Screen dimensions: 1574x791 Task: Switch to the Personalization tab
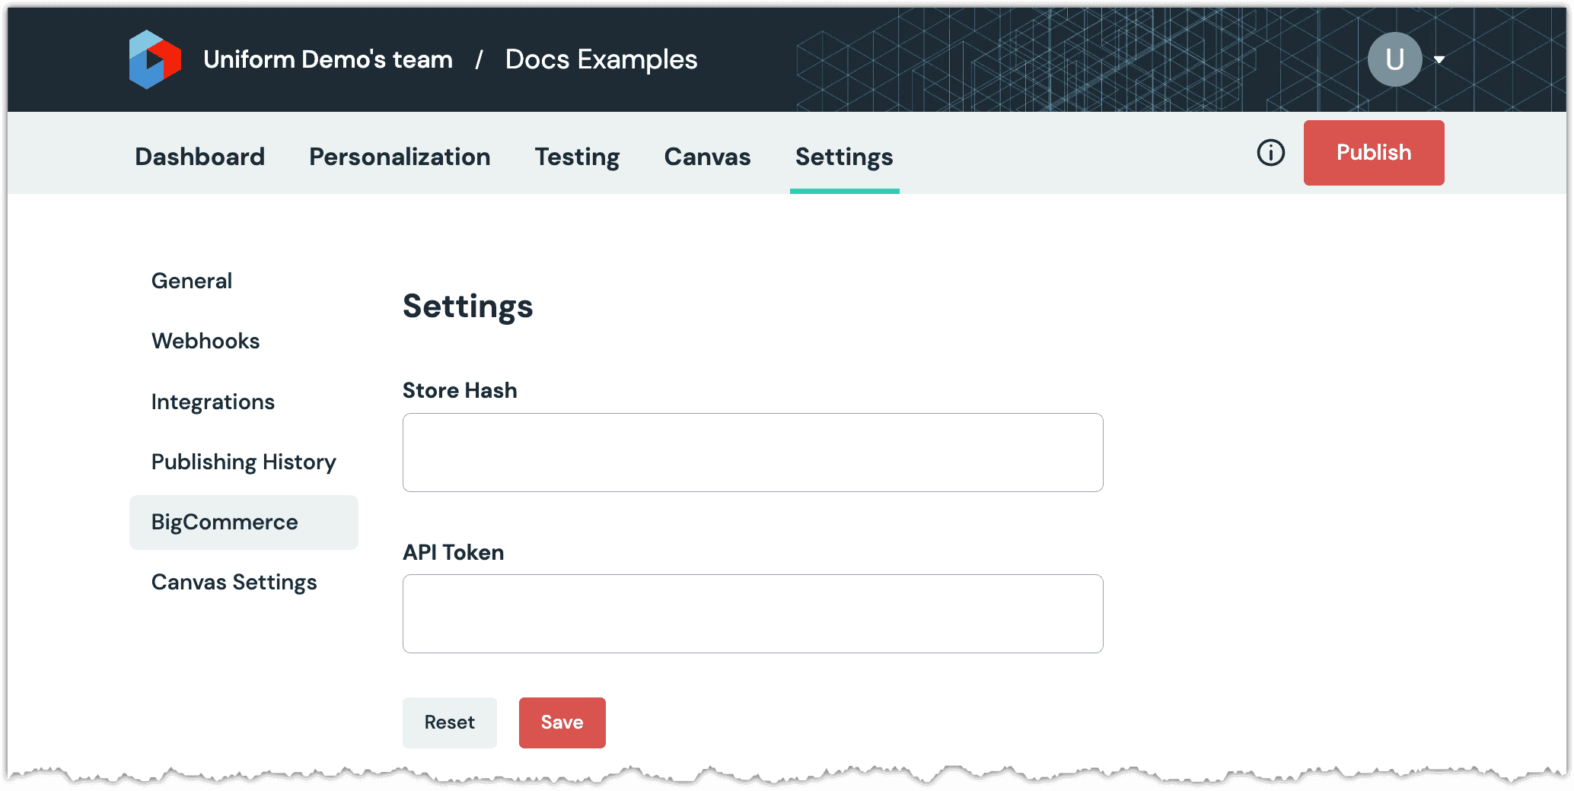[400, 157]
